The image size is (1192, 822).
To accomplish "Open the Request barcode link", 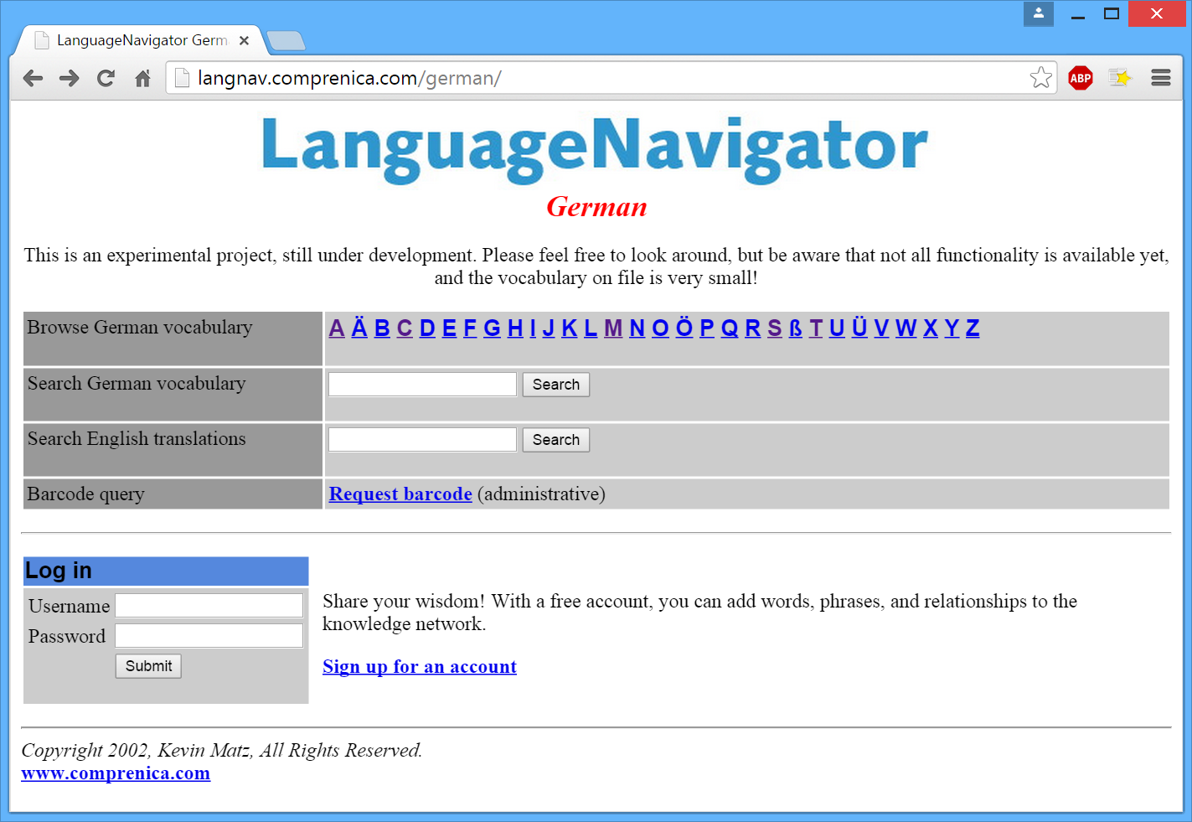I will point(400,494).
